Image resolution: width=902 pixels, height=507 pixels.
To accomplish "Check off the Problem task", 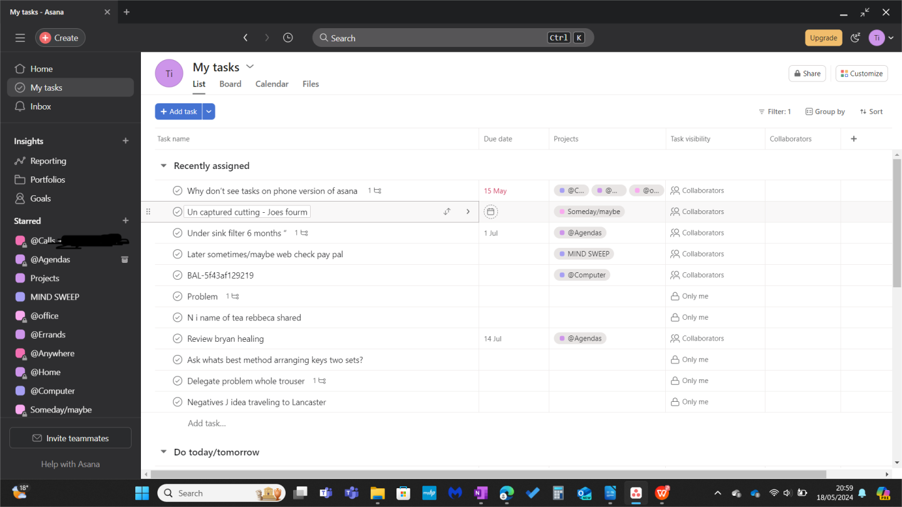I will point(177,296).
